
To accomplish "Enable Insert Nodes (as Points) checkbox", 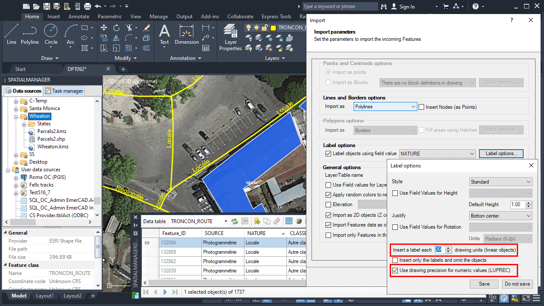I will point(422,107).
